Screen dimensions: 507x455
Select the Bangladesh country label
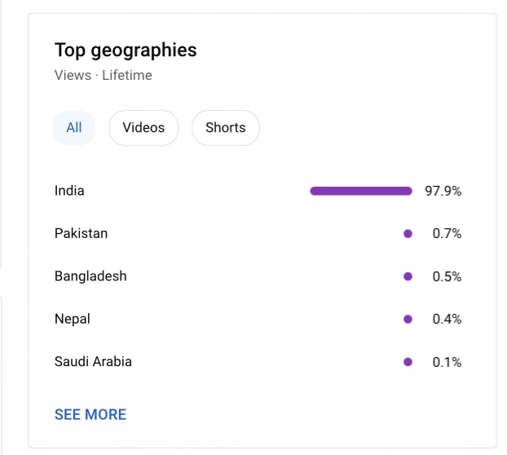coord(90,276)
